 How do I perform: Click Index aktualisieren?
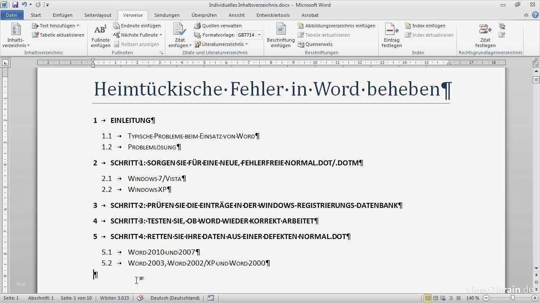point(429,35)
